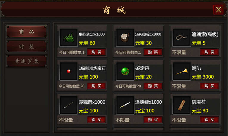The image size is (228, 136).
Task: Select the golden 喇叭 horn icon
Action: point(182,71)
